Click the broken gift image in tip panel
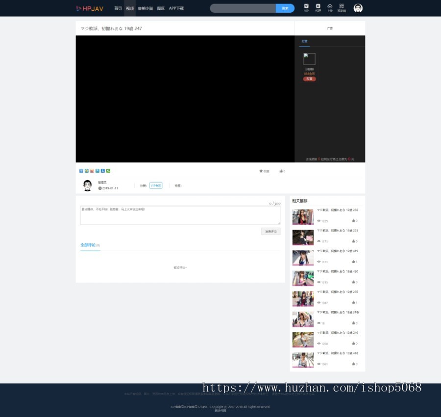441x417 pixels. [309, 59]
